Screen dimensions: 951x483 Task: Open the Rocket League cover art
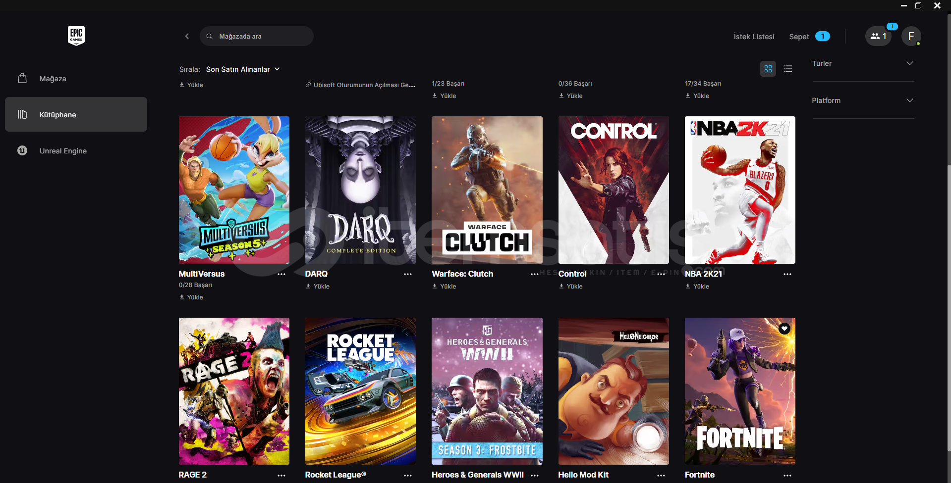(360, 391)
